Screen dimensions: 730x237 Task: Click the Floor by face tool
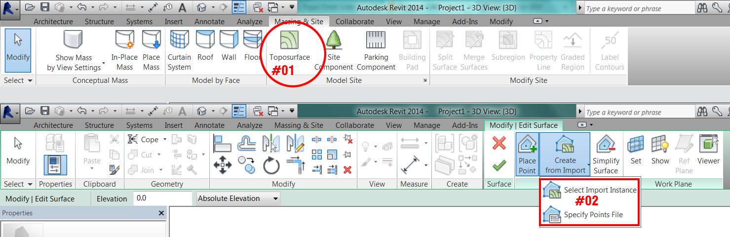[x=253, y=45]
